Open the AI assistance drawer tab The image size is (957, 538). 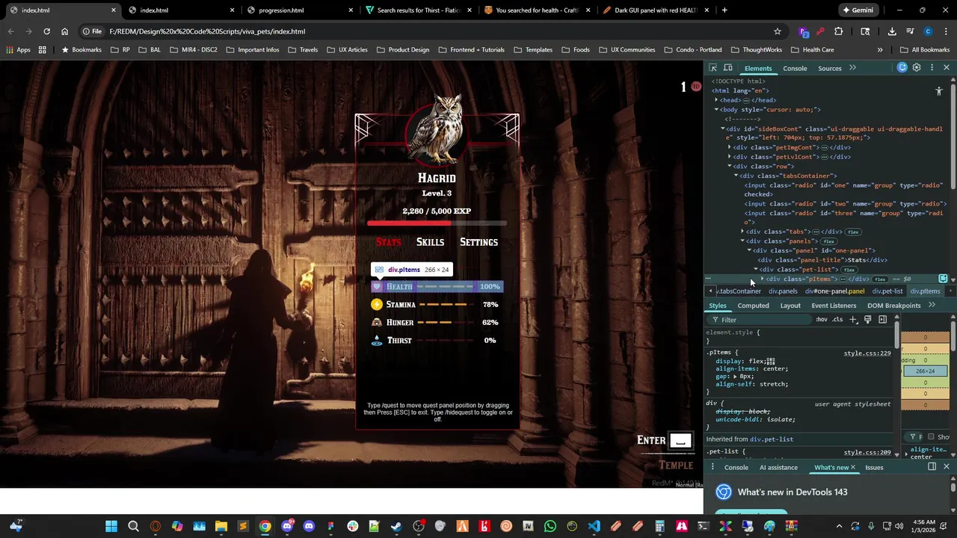coord(778,467)
